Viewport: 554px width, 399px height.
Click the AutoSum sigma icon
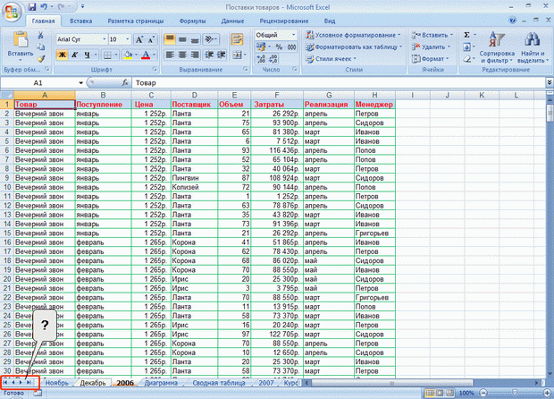(466, 35)
